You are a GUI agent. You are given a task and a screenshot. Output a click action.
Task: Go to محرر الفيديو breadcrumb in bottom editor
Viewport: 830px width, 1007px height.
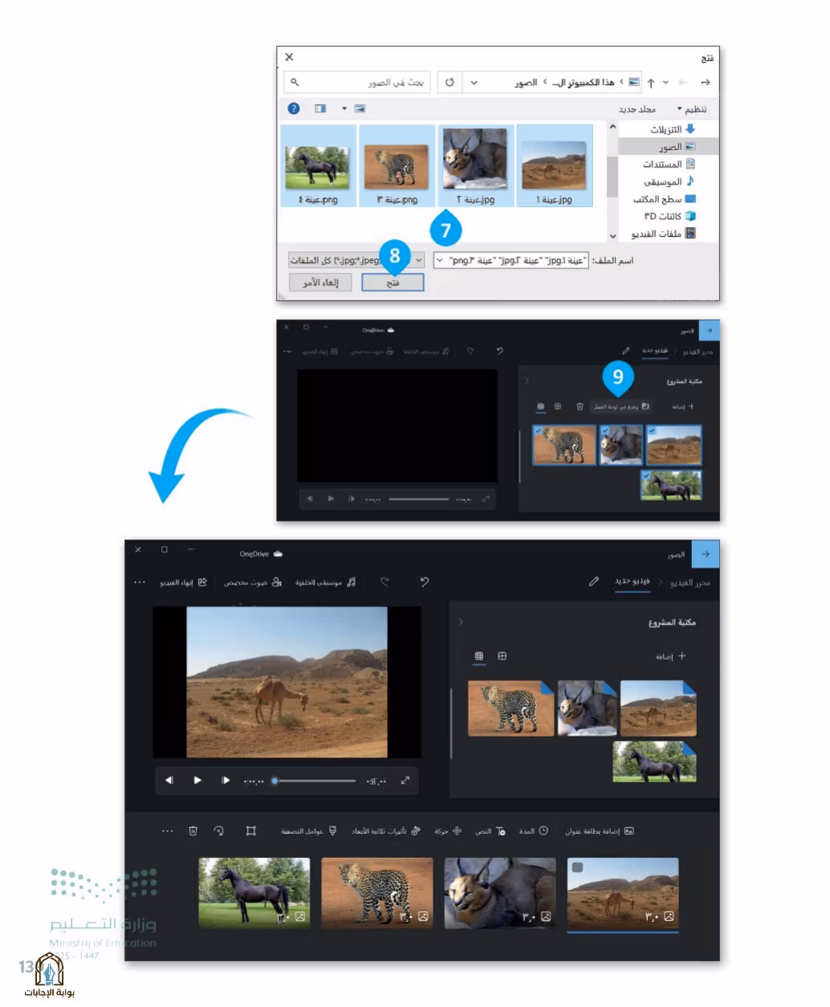pyautogui.click(x=692, y=583)
